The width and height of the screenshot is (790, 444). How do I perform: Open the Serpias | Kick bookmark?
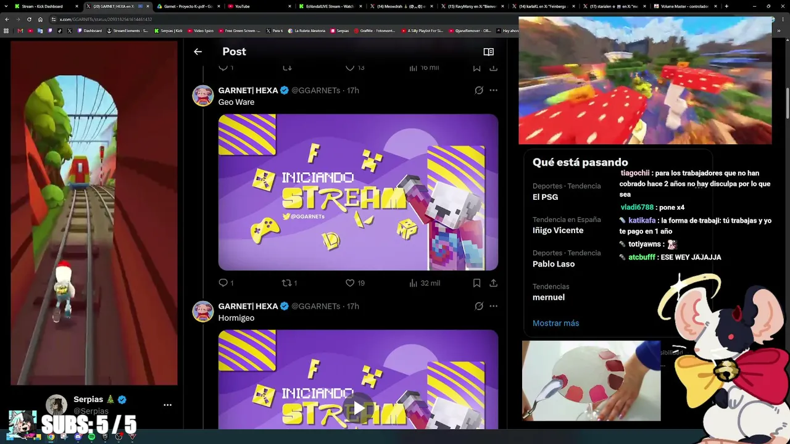(x=168, y=31)
